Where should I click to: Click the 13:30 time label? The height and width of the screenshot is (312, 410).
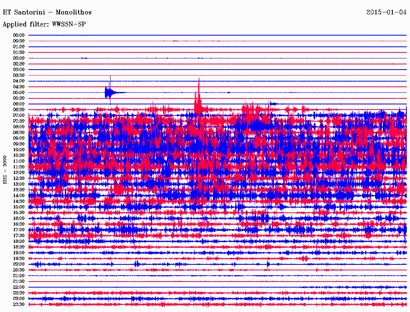[x=18, y=190]
